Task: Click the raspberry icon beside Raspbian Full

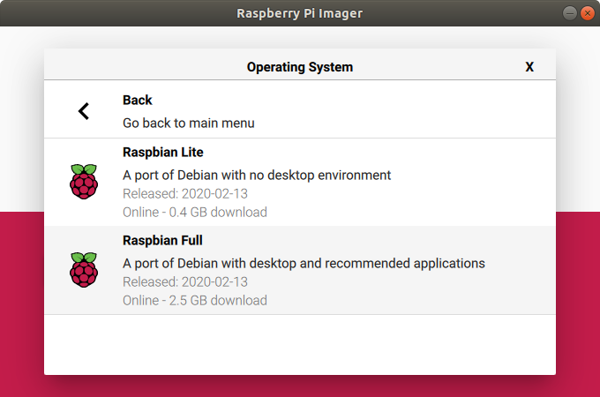Action: coord(84,270)
